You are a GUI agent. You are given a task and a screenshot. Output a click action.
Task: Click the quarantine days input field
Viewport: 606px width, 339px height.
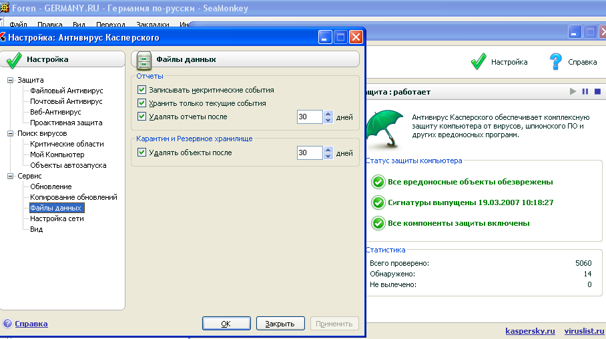[x=310, y=153]
